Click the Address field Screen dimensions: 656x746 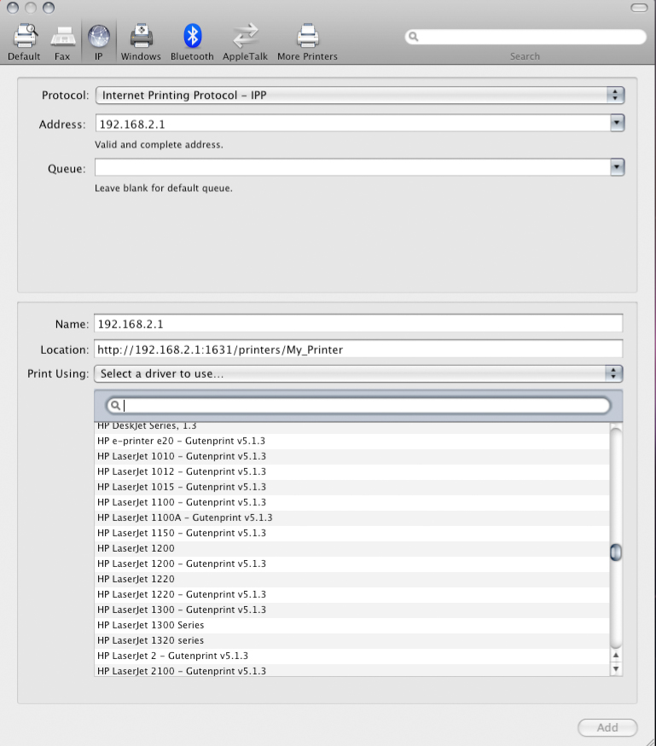point(353,124)
